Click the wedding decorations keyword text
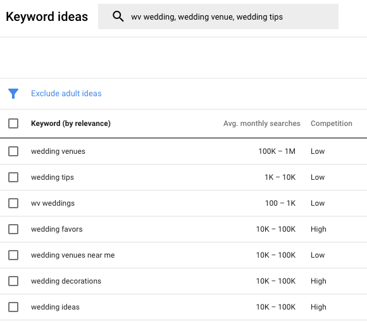 click(66, 281)
